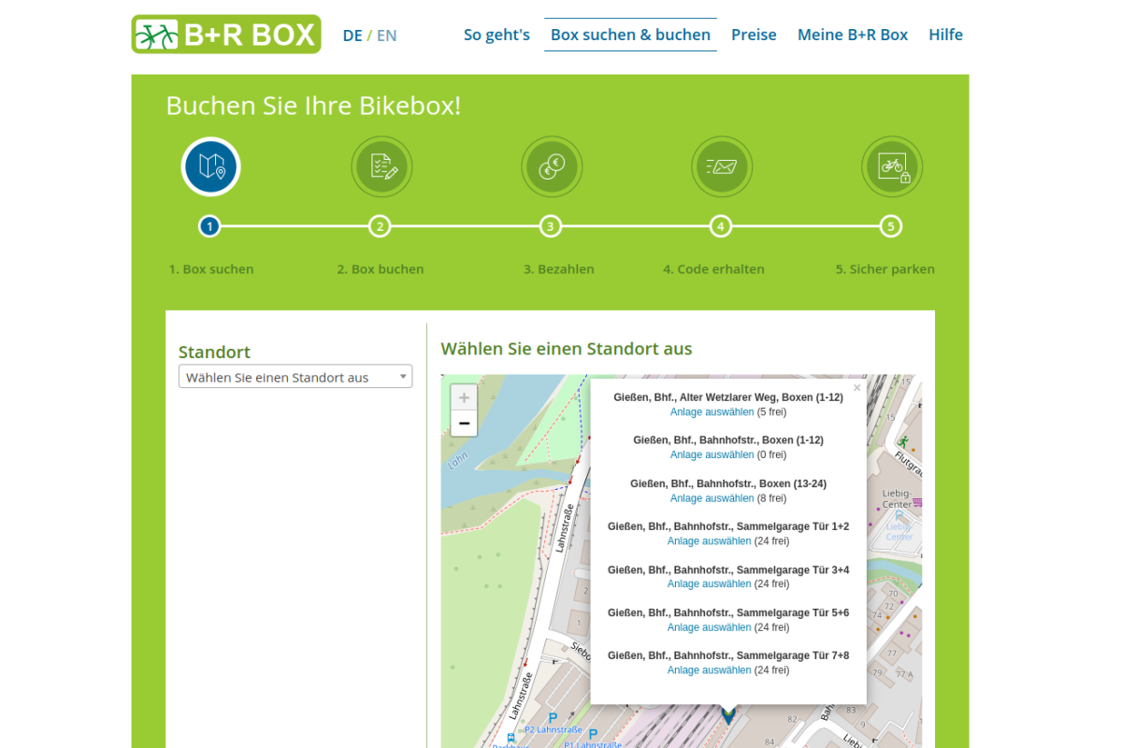
Task: Click the map search step icon
Action: point(210,166)
